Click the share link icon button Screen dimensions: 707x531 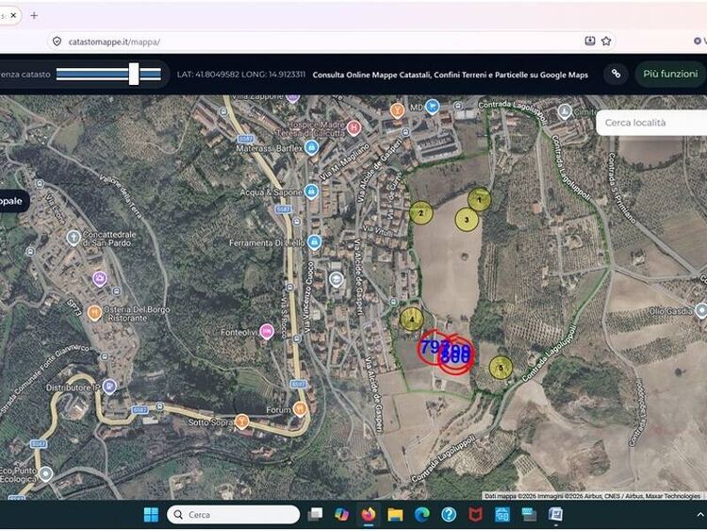coord(616,74)
